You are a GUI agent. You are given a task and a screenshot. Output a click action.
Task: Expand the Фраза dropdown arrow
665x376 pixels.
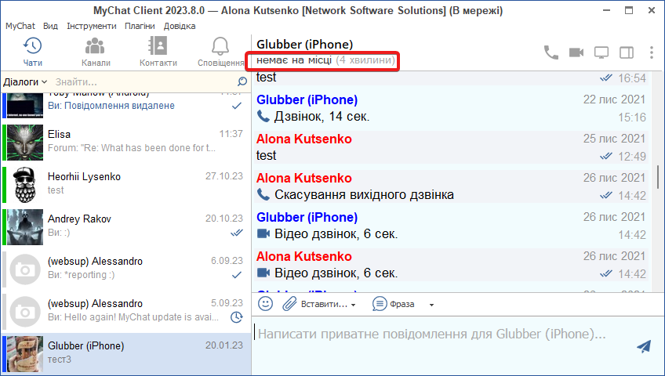pyautogui.click(x=431, y=304)
